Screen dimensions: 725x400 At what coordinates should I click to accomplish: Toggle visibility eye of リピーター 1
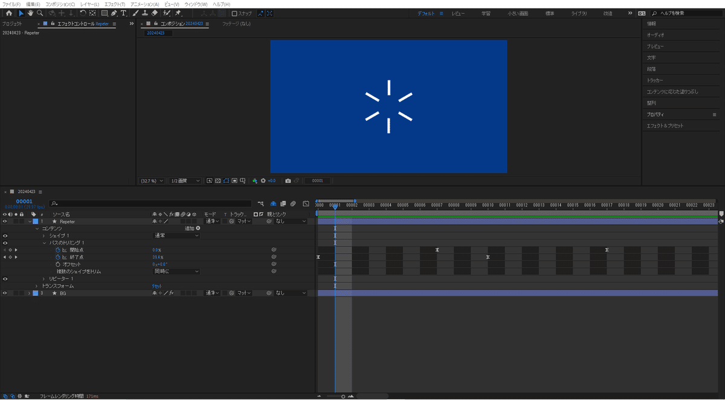(5, 279)
